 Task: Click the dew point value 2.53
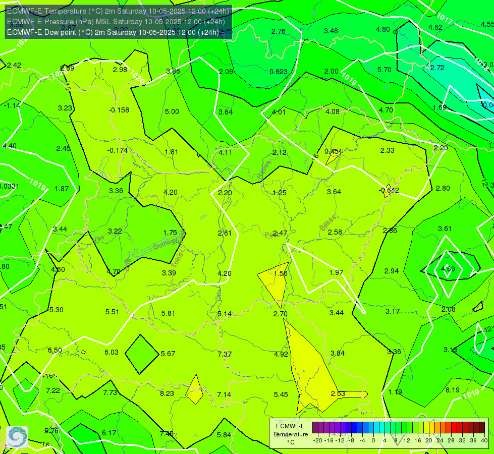coord(338,393)
